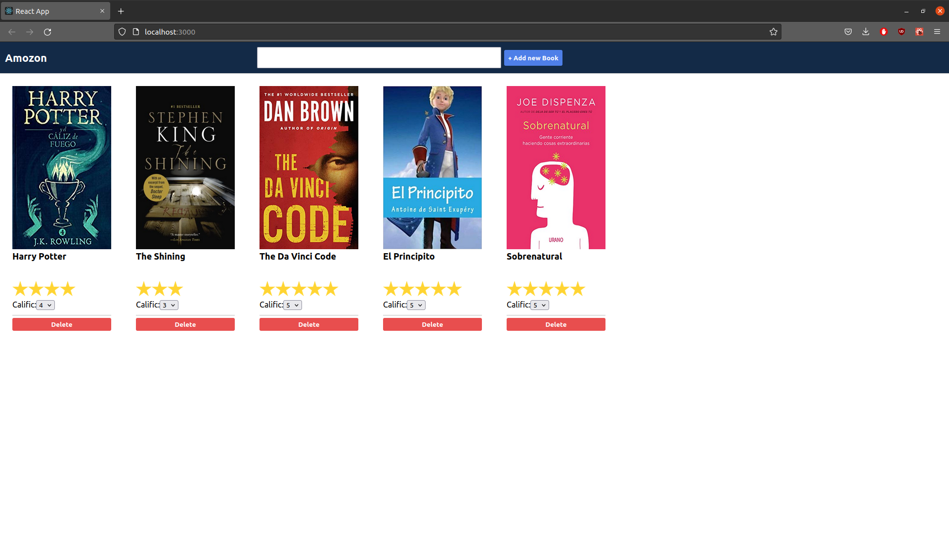Viewport: 949px width, 534px height.
Task: Delete the Harry Potter book
Action: click(x=62, y=324)
